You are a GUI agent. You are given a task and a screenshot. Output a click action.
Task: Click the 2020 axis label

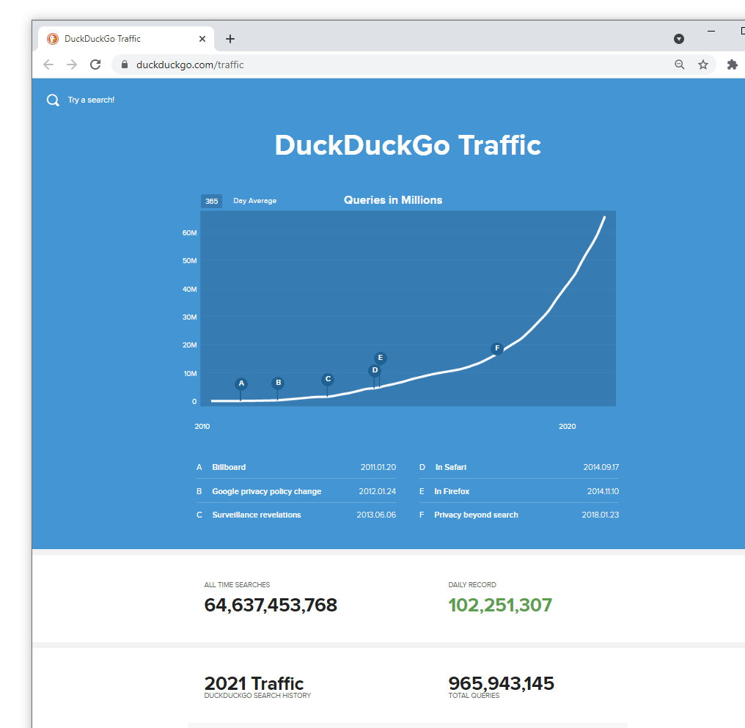[568, 427]
